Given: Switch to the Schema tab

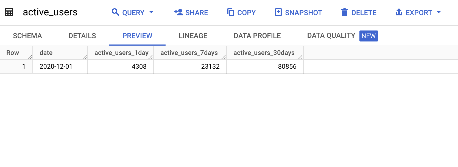Looking at the screenshot, I should (27, 36).
